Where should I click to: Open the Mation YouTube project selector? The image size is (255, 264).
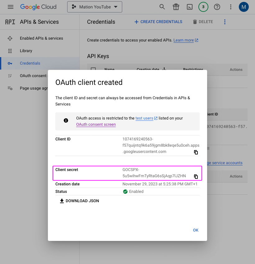pos(95,7)
